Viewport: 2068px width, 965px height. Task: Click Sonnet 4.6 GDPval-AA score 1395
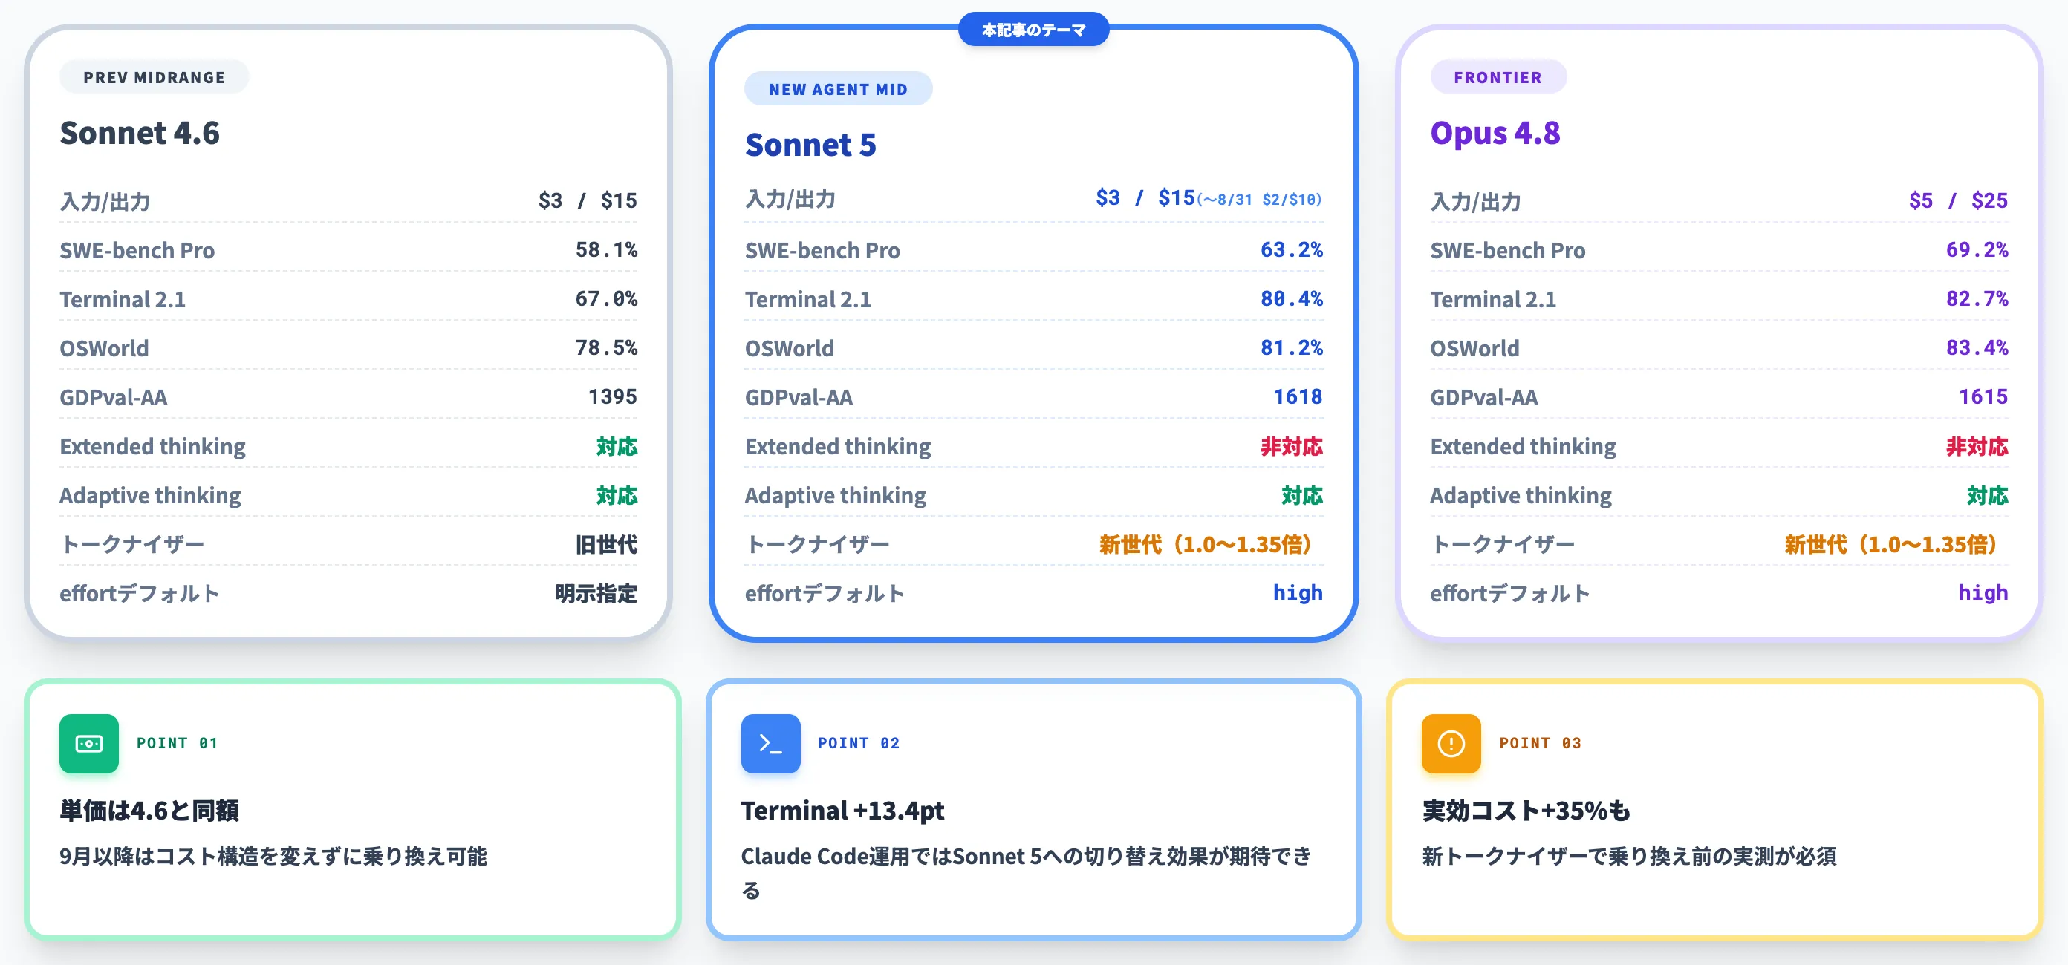click(613, 396)
